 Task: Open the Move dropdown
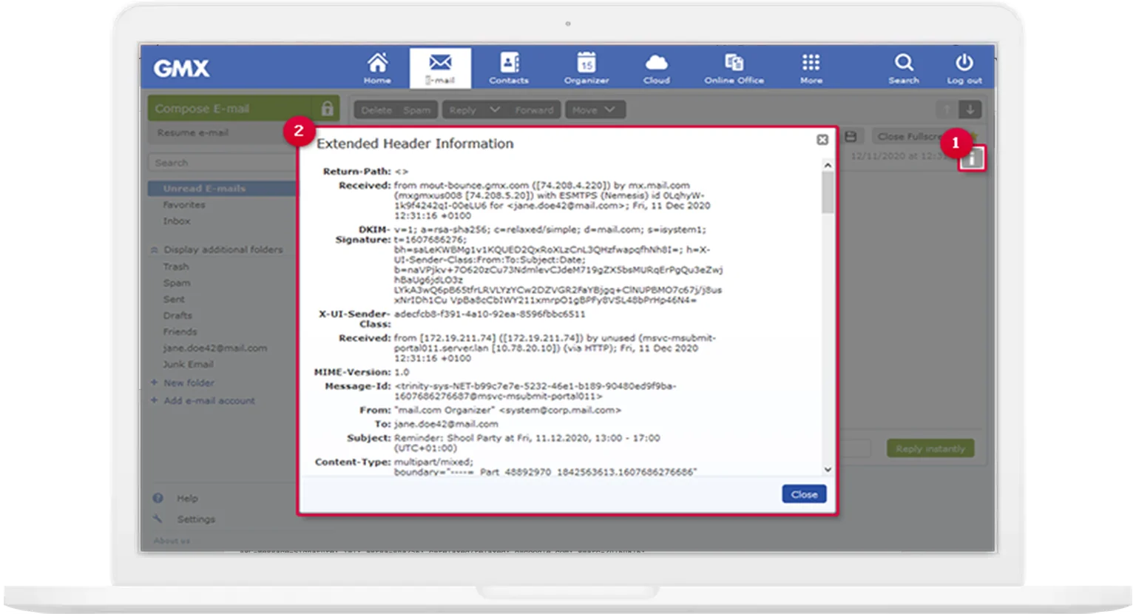(595, 110)
